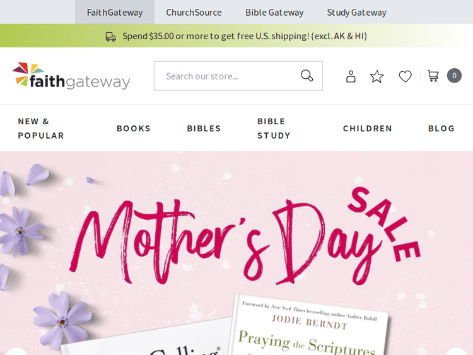This screenshot has width=473, height=355.
Task: Switch to the Bible Gateway tab
Action: pos(274,13)
